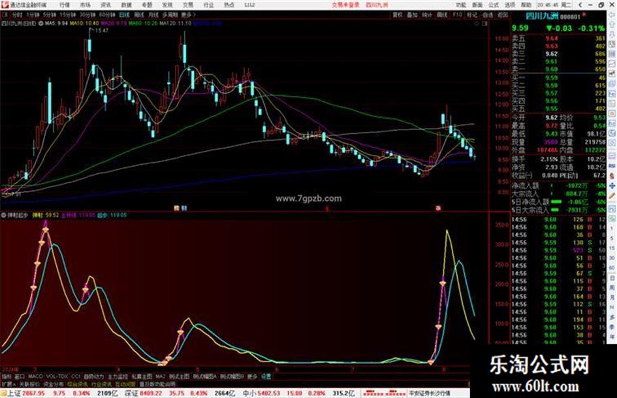Open the F10 company info
The image size is (617, 398).
coord(457,14)
